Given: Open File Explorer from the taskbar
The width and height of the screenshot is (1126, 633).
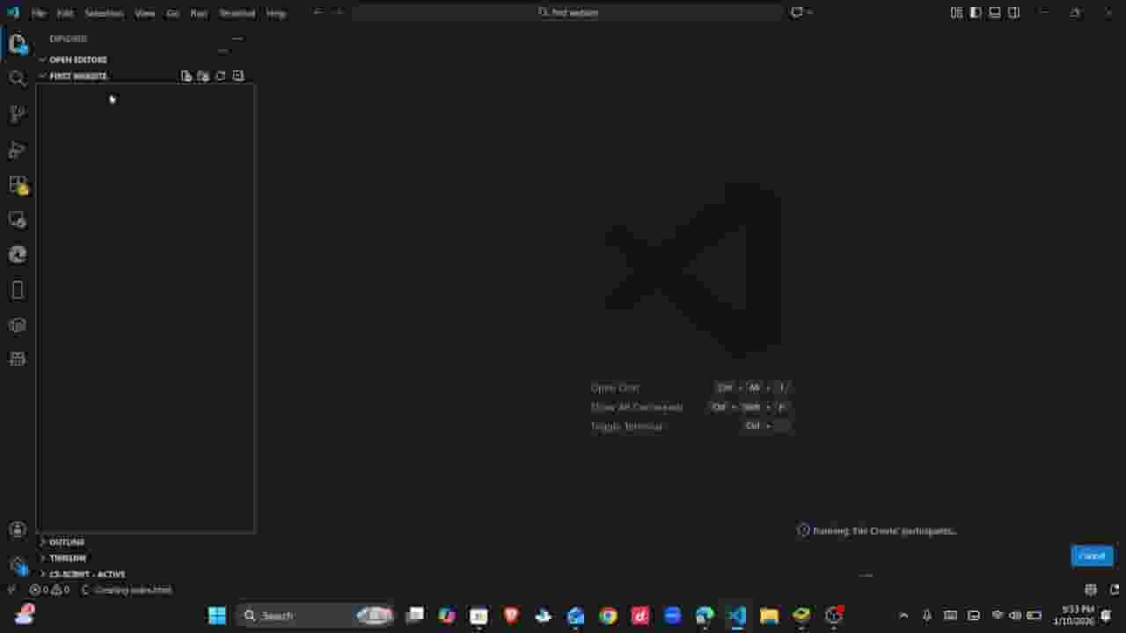Looking at the screenshot, I should pyautogui.click(x=770, y=615).
